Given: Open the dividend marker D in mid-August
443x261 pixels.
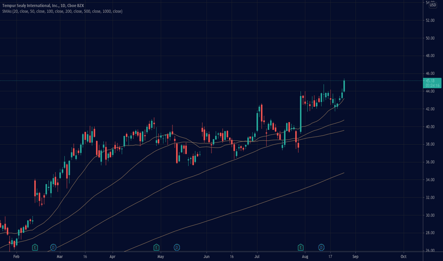Looking at the screenshot, I should tap(321, 247).
